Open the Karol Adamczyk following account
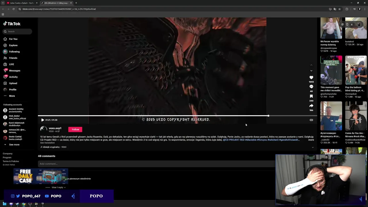 (14, 124)
